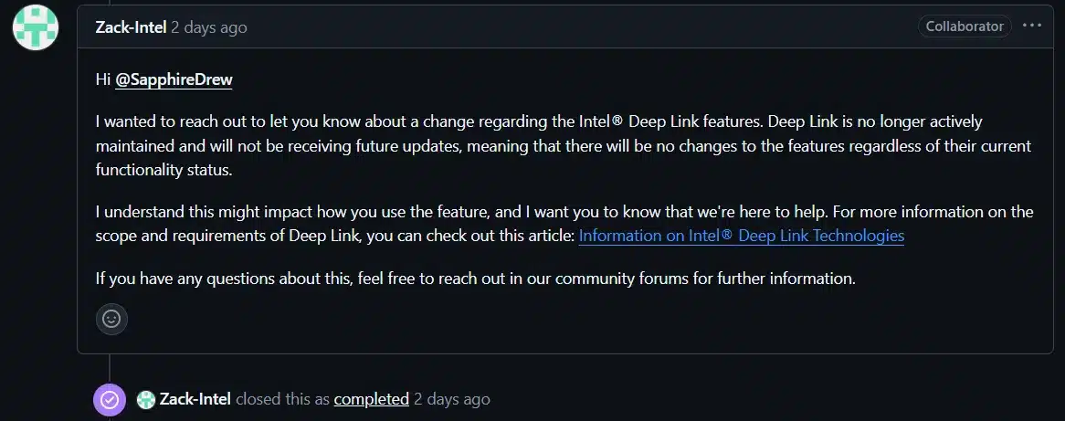Click the Collaborator badge
The image size is (1065, 421).
click(965, 26)
